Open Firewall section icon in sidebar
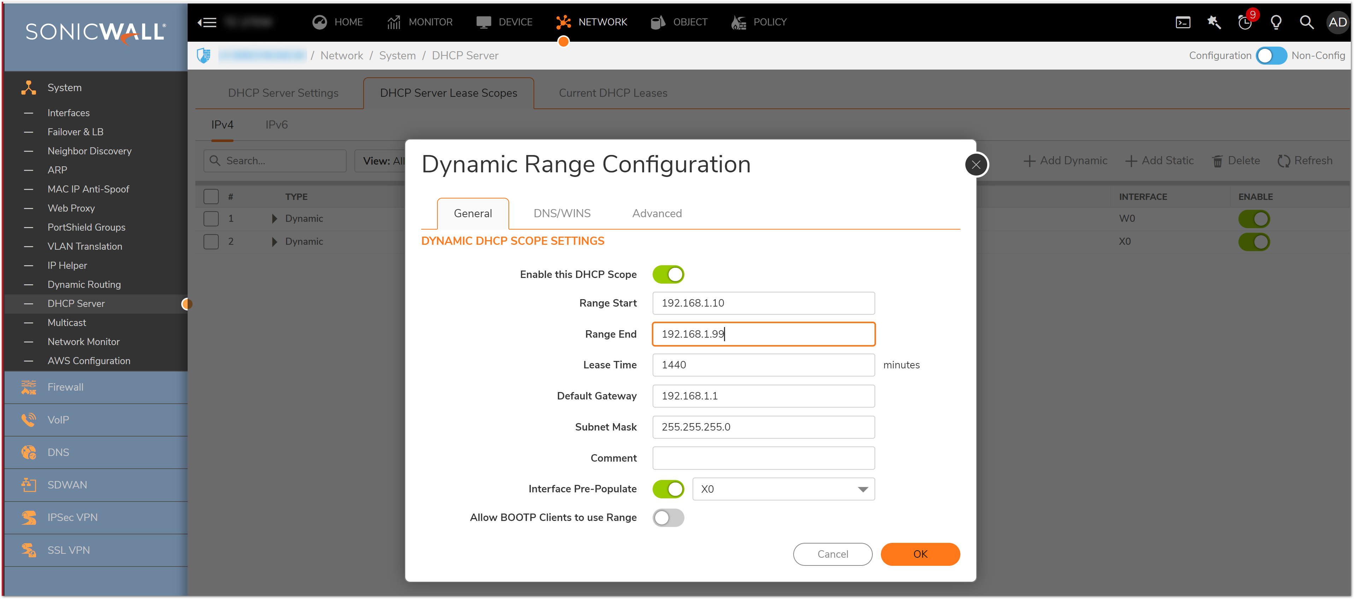The height and width of the screenshot is (599, 1354). (x=28, y=387)
